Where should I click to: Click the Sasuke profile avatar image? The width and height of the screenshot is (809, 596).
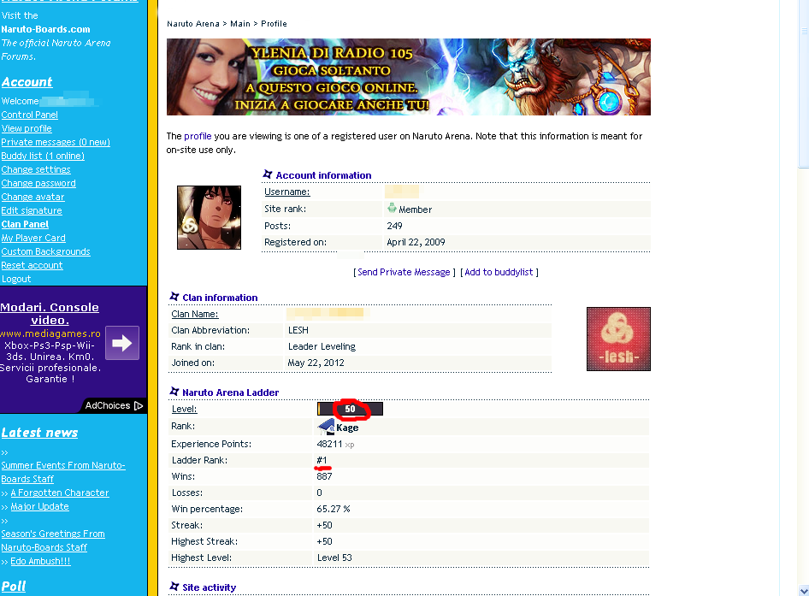click(209, 217)
